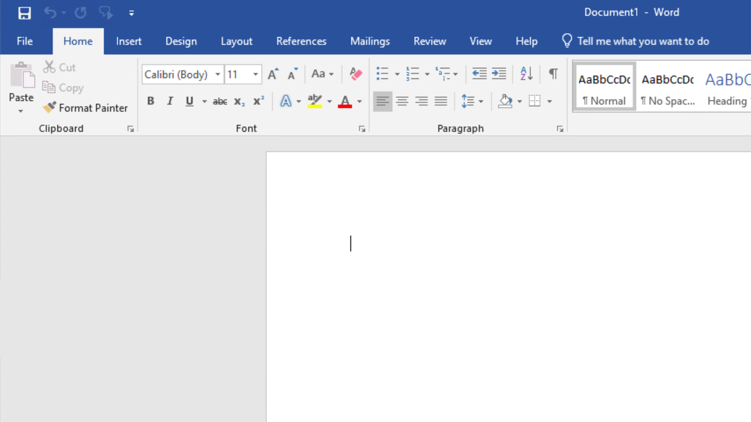Open the Calibri (Body) font dropdown
Viewport: 751px width, 422px height.
217,74
